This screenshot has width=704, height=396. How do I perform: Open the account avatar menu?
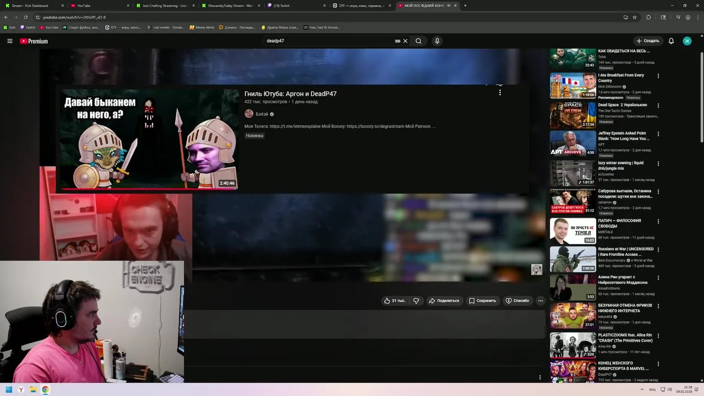tap(687, 41)
